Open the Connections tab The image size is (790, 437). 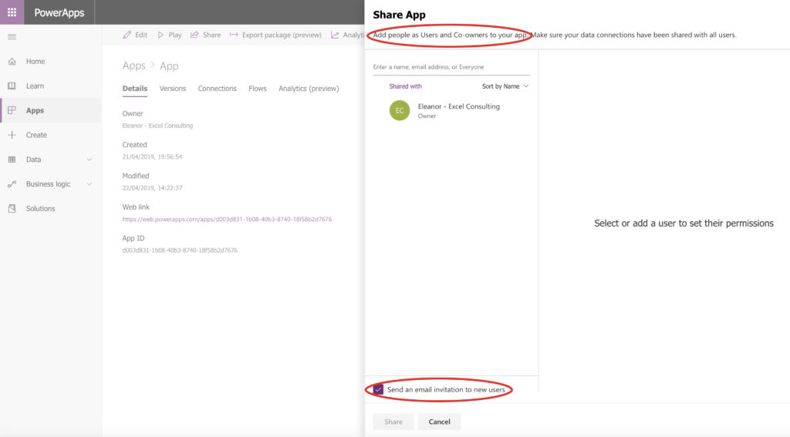pyautogui.click(x=217, y=89)
